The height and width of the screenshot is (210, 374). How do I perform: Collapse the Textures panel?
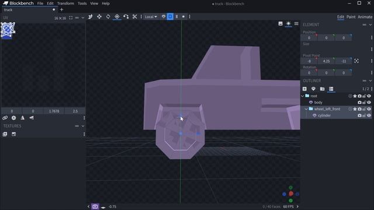click(x=83, y=126)
